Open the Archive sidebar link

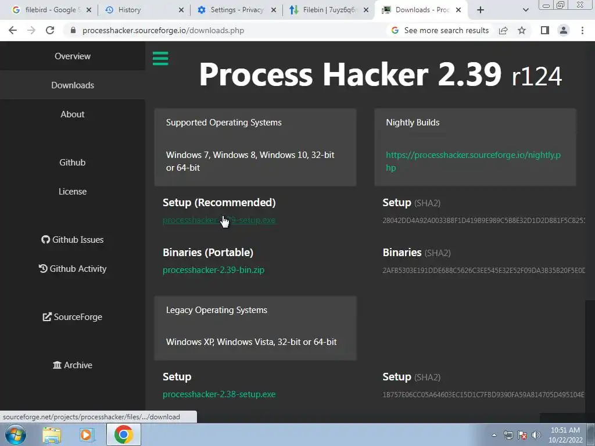(73, 365)
